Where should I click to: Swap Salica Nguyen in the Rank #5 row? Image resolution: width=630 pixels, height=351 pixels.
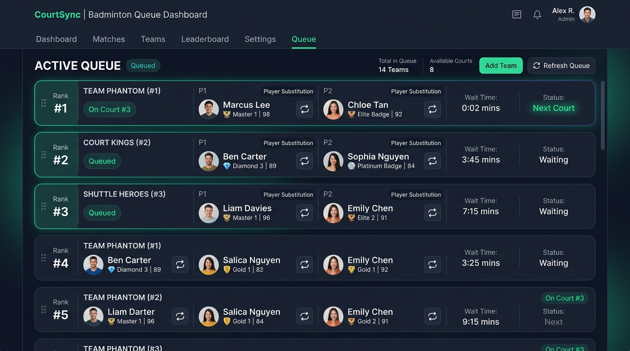304,316
